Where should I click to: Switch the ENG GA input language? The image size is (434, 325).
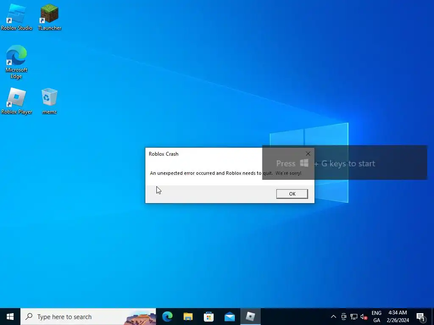[x=376, y=317]
